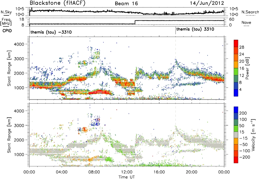The height and width of the screenshot is (179, 259).
Task: Click the date "14/Jun/2012"
Action: click(207, 3)
